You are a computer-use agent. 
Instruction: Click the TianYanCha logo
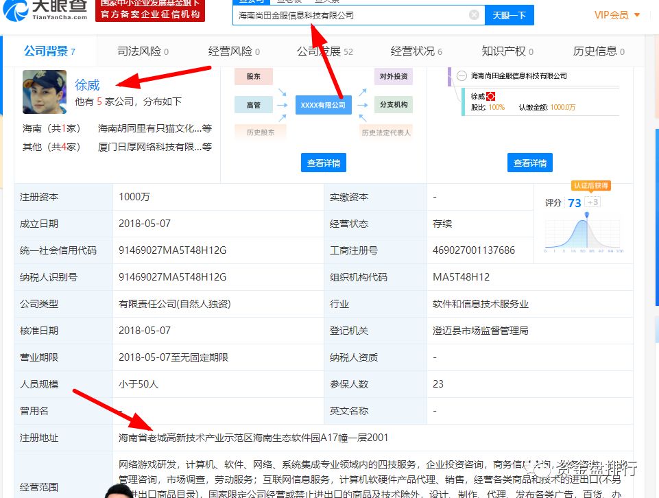45,10
